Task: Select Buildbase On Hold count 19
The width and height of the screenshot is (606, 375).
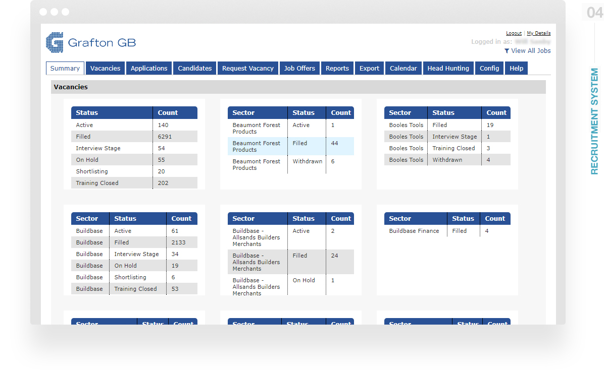Action: (175, 266)
